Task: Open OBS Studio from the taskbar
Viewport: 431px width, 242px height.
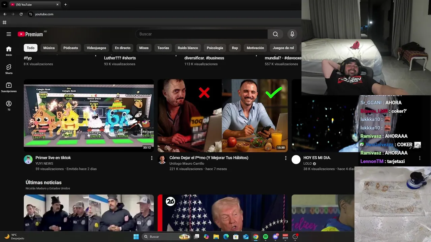Action: [295, 237]
